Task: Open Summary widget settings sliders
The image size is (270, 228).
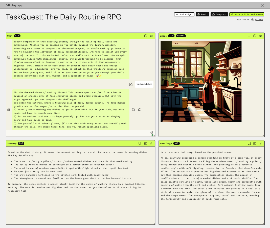Action: 151,143
